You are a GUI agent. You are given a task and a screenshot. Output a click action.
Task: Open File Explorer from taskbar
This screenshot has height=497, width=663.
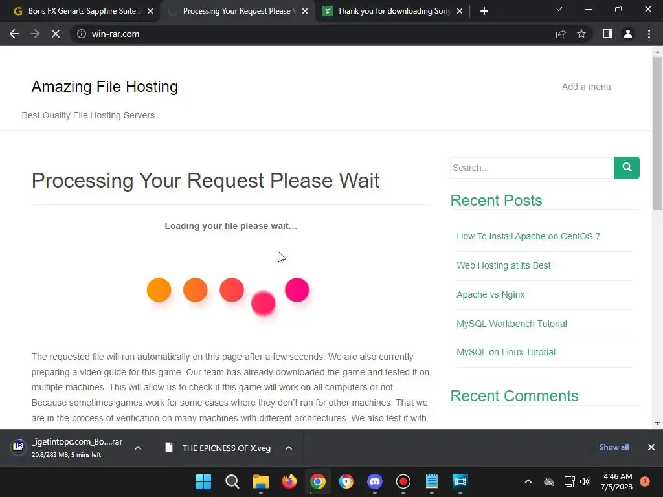(x=260, y=481)
